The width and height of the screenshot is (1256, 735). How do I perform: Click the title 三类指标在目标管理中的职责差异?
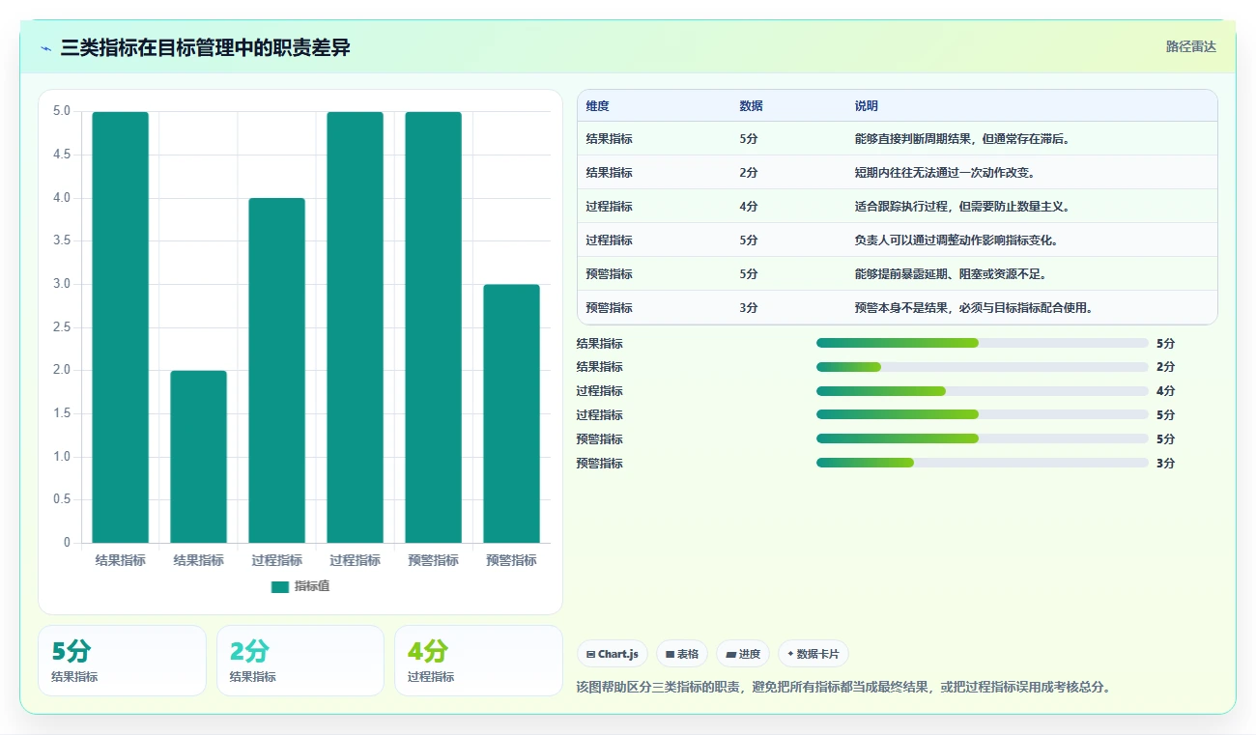[x=205, y=47]
